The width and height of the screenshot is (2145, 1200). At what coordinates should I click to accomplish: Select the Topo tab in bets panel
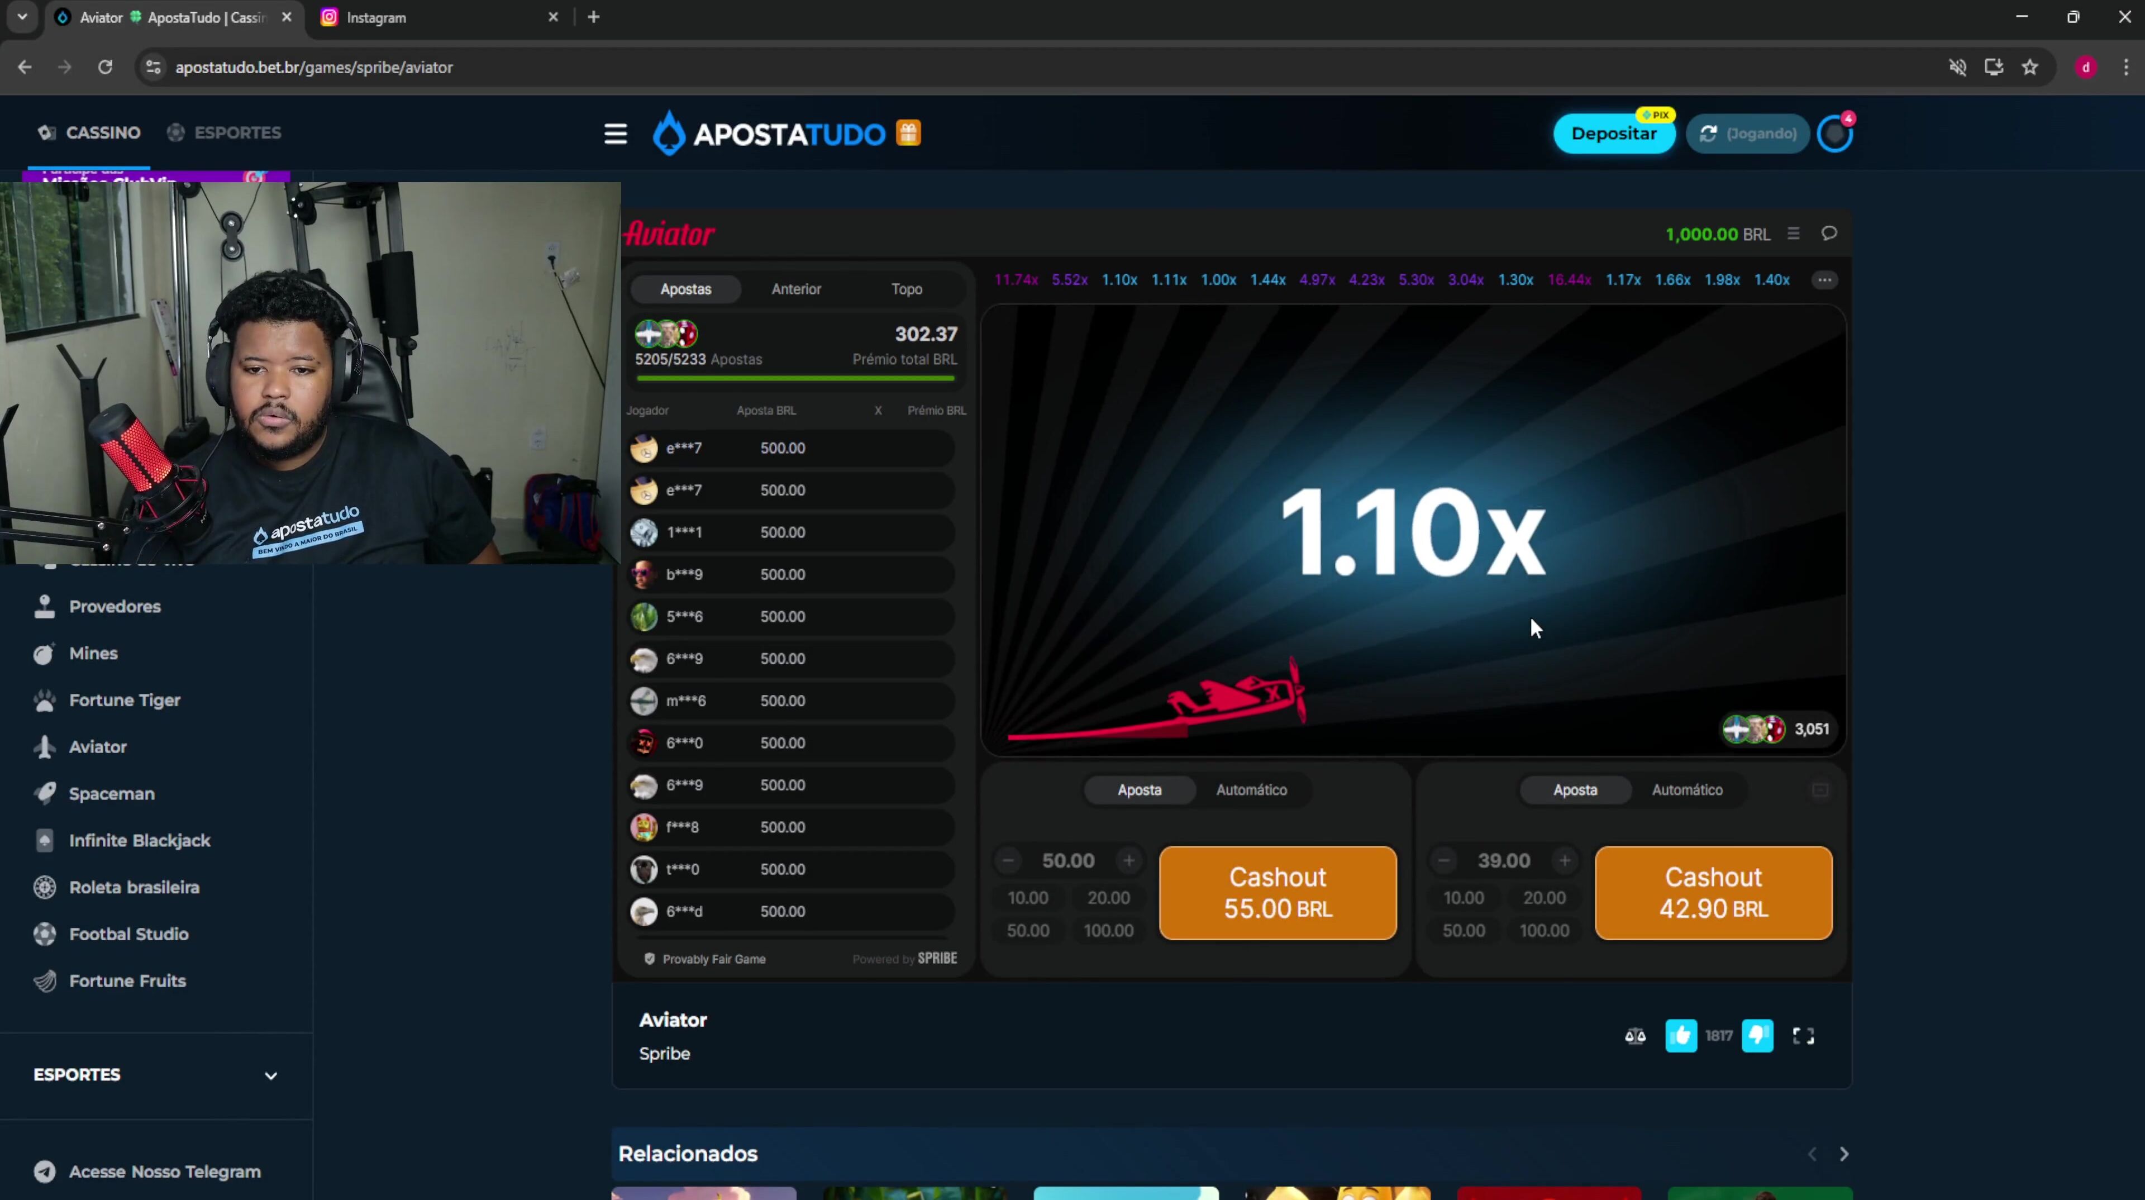(x=907, y=289)
